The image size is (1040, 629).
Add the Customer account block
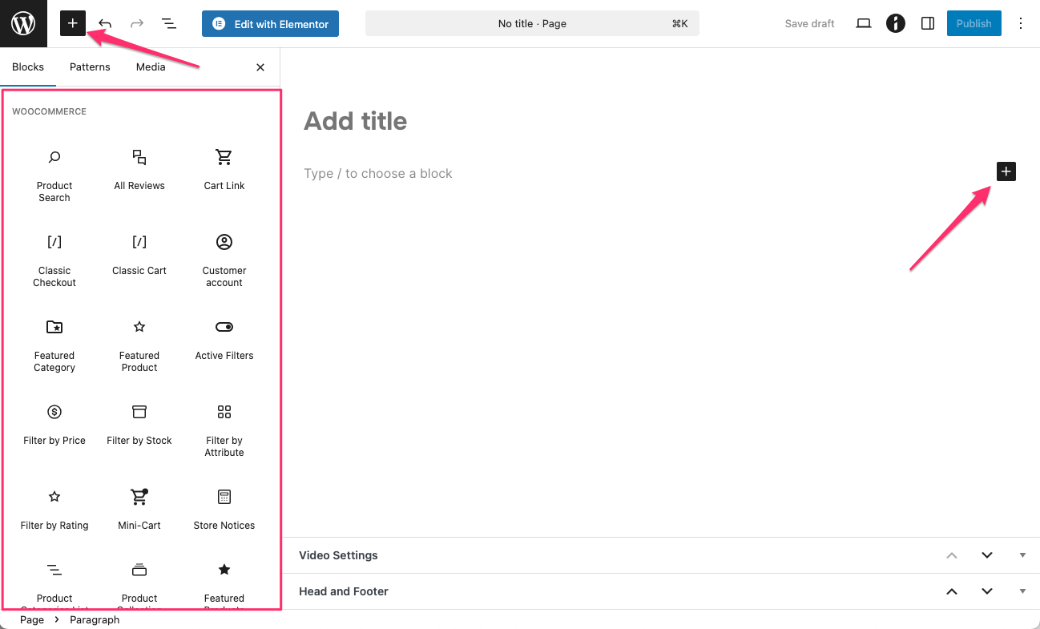(224, 260)
